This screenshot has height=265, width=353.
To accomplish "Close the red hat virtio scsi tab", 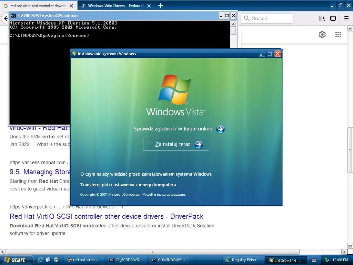I will pyautogui.click(x=71, y=6).
